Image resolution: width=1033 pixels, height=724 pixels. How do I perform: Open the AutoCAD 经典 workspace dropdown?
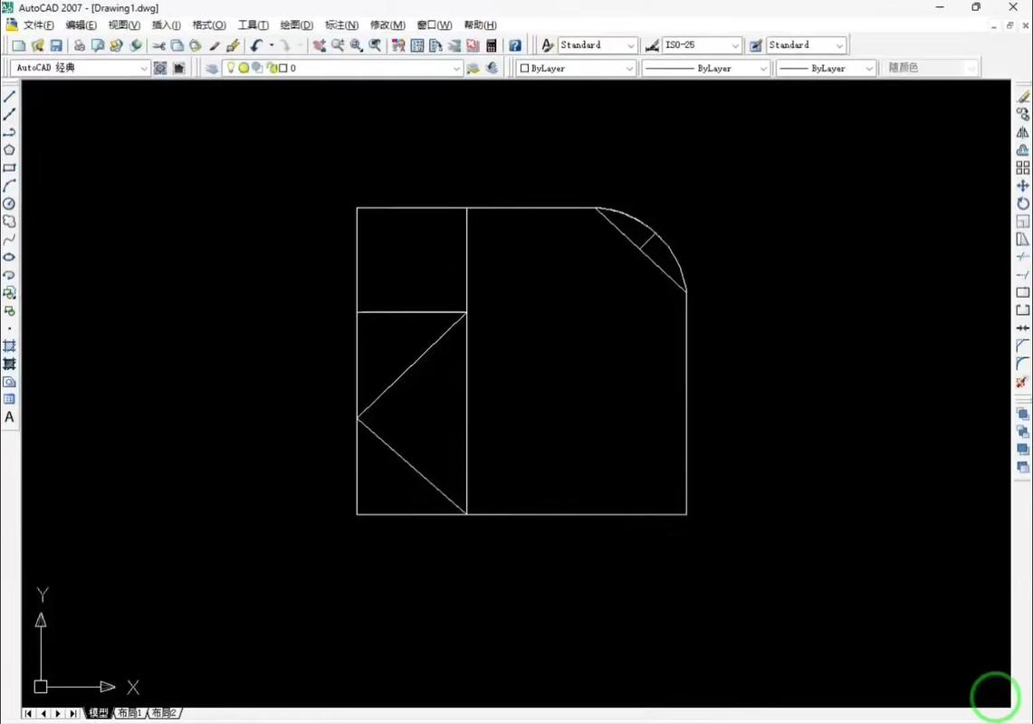pos(144,68)
